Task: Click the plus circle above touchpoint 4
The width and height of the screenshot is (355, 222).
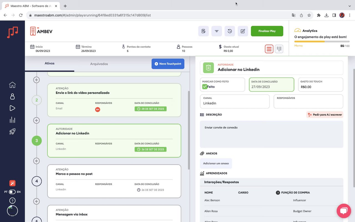Action: (36, 161)
